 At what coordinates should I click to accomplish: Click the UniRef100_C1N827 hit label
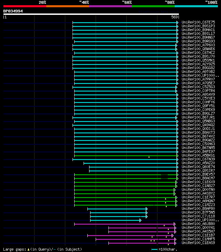[198, 186]
